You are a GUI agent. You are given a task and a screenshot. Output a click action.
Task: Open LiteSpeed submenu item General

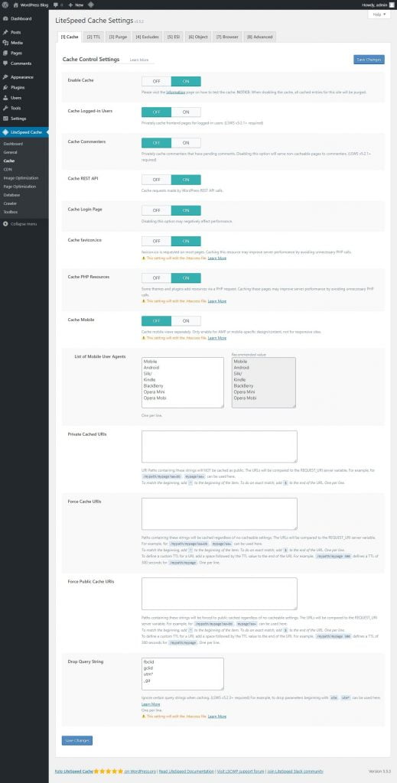point(10,151)
